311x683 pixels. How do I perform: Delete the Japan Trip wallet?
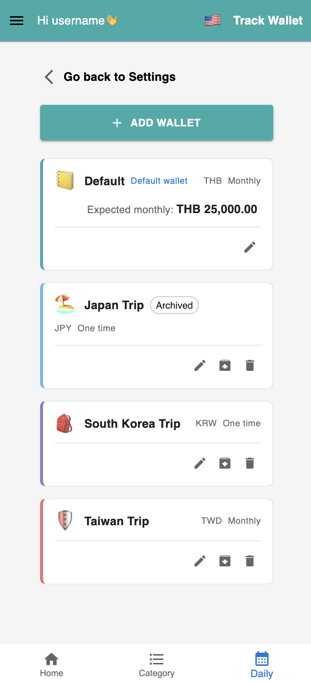click(x=250, y=366)
